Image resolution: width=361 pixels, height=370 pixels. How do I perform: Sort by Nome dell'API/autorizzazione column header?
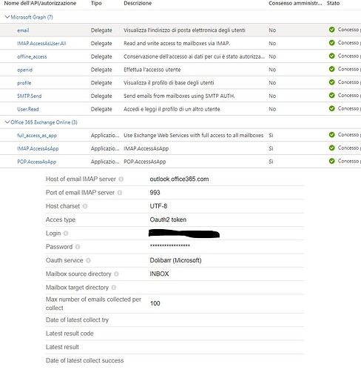click(40, 4)
